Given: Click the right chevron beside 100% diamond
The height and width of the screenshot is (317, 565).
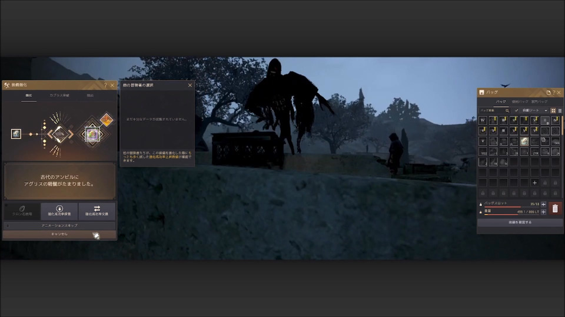Looking at the screenshot, I should (71, 134).
